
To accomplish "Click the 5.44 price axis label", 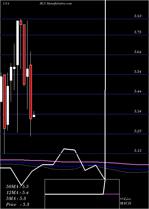I will 138,91.
